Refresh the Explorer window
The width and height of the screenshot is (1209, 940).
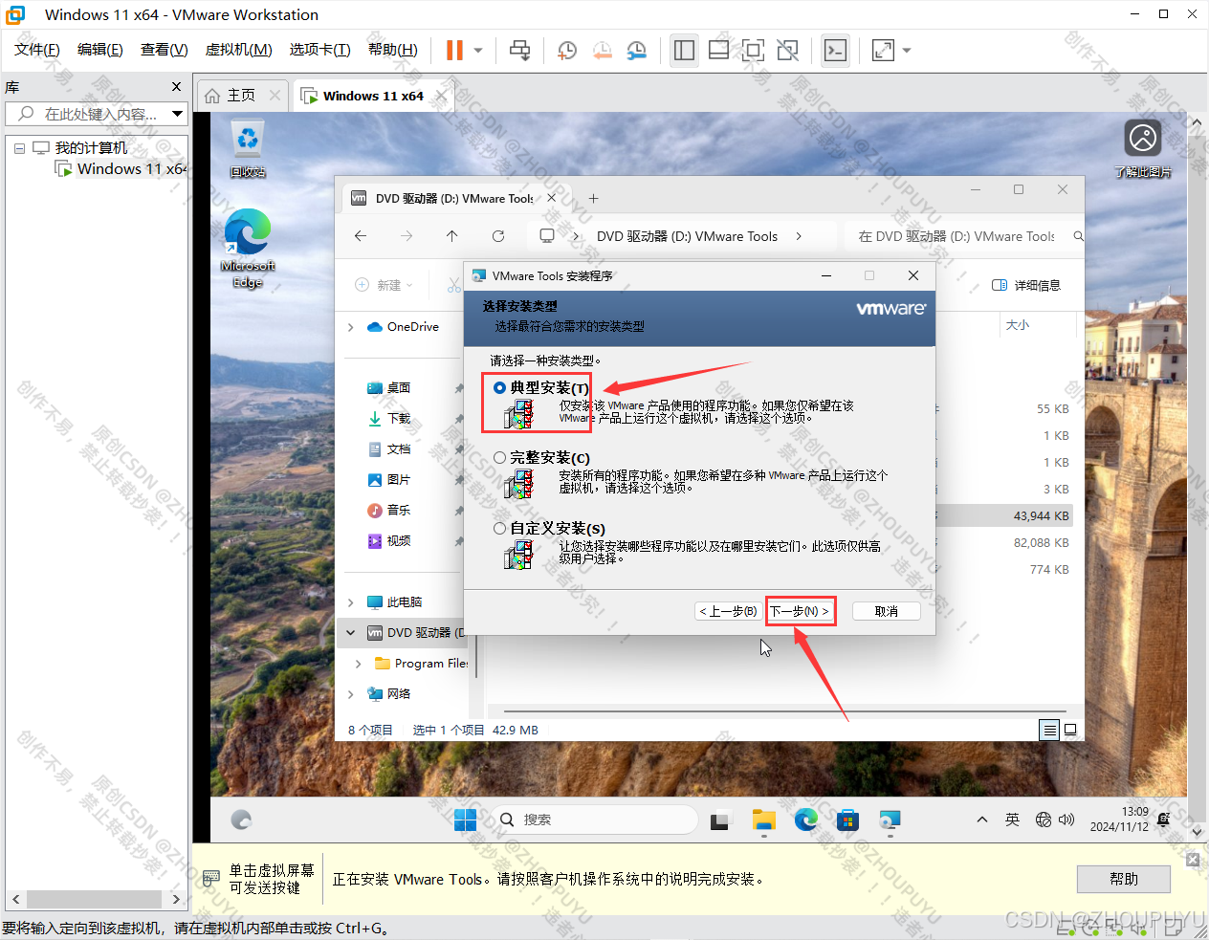tap(498, 236)
